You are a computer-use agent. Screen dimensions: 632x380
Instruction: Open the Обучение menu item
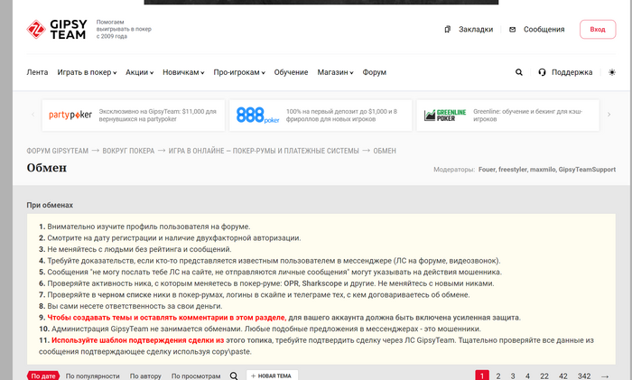tap(291, 72)
